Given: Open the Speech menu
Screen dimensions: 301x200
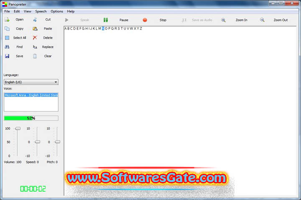Looking at the screenshot, I should click(x=41, y=11).
